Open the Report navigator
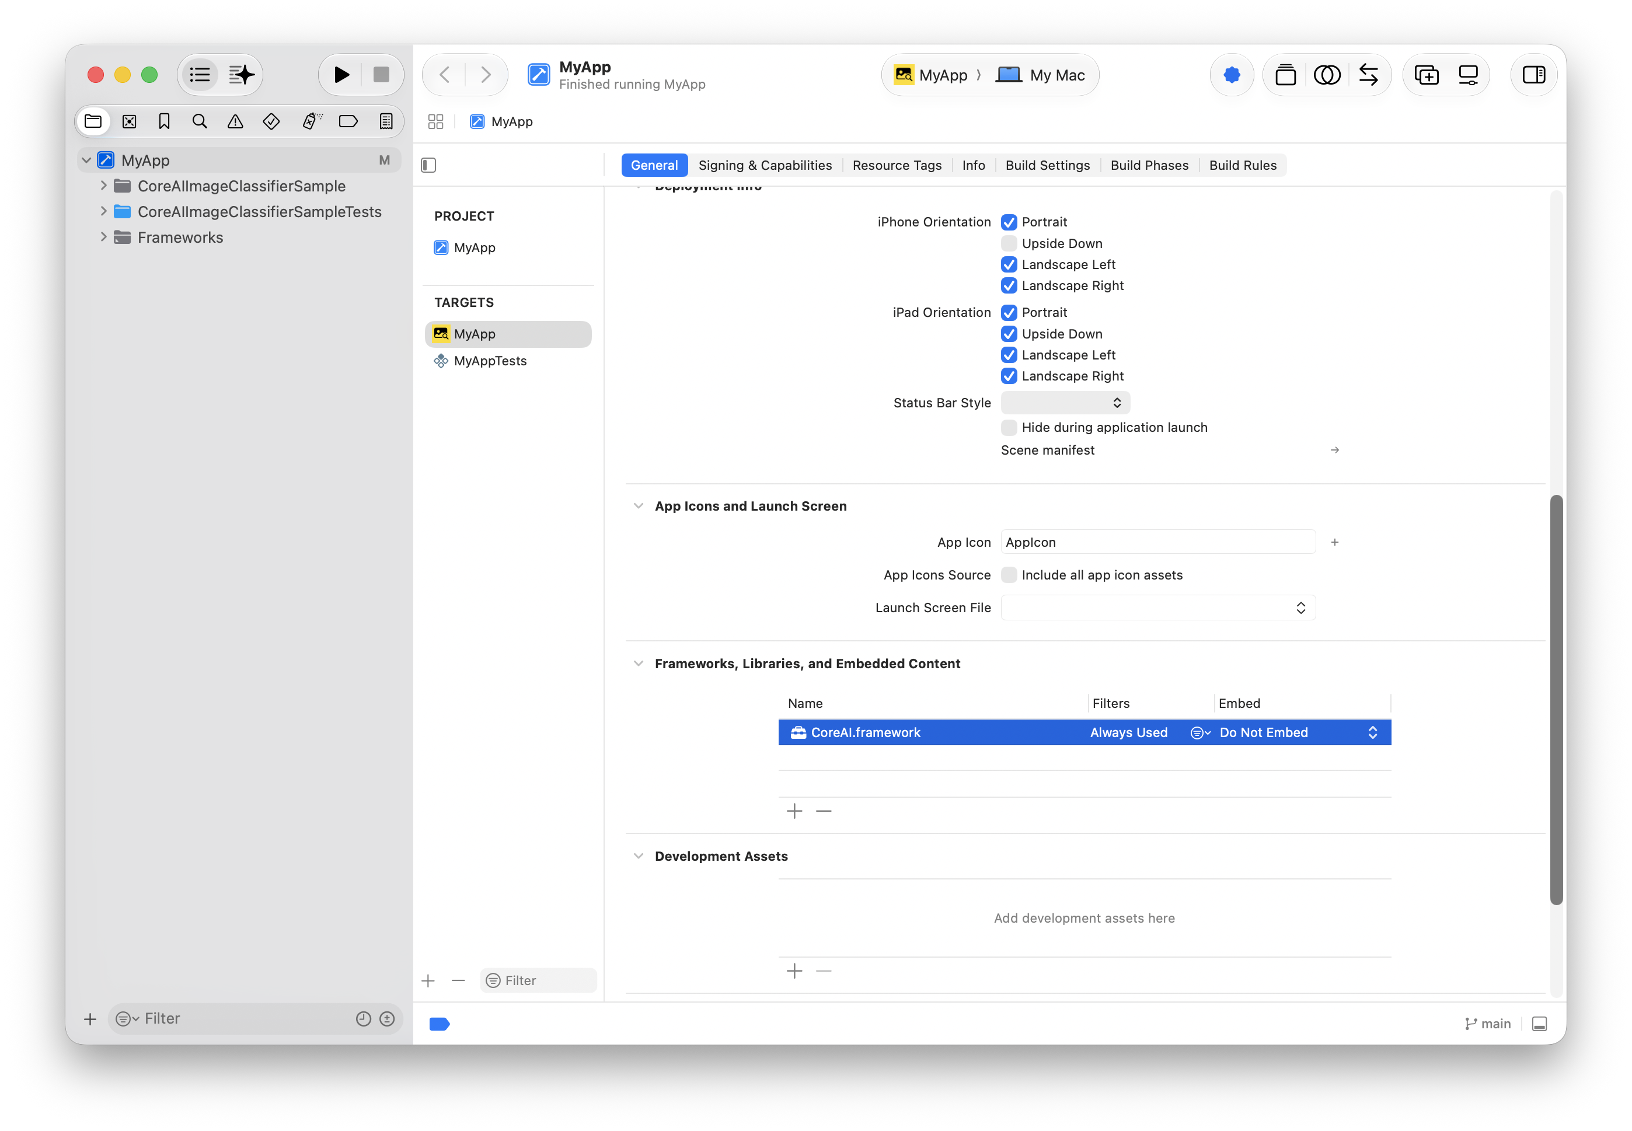Screen dimensions: 1632x1131 386,121
